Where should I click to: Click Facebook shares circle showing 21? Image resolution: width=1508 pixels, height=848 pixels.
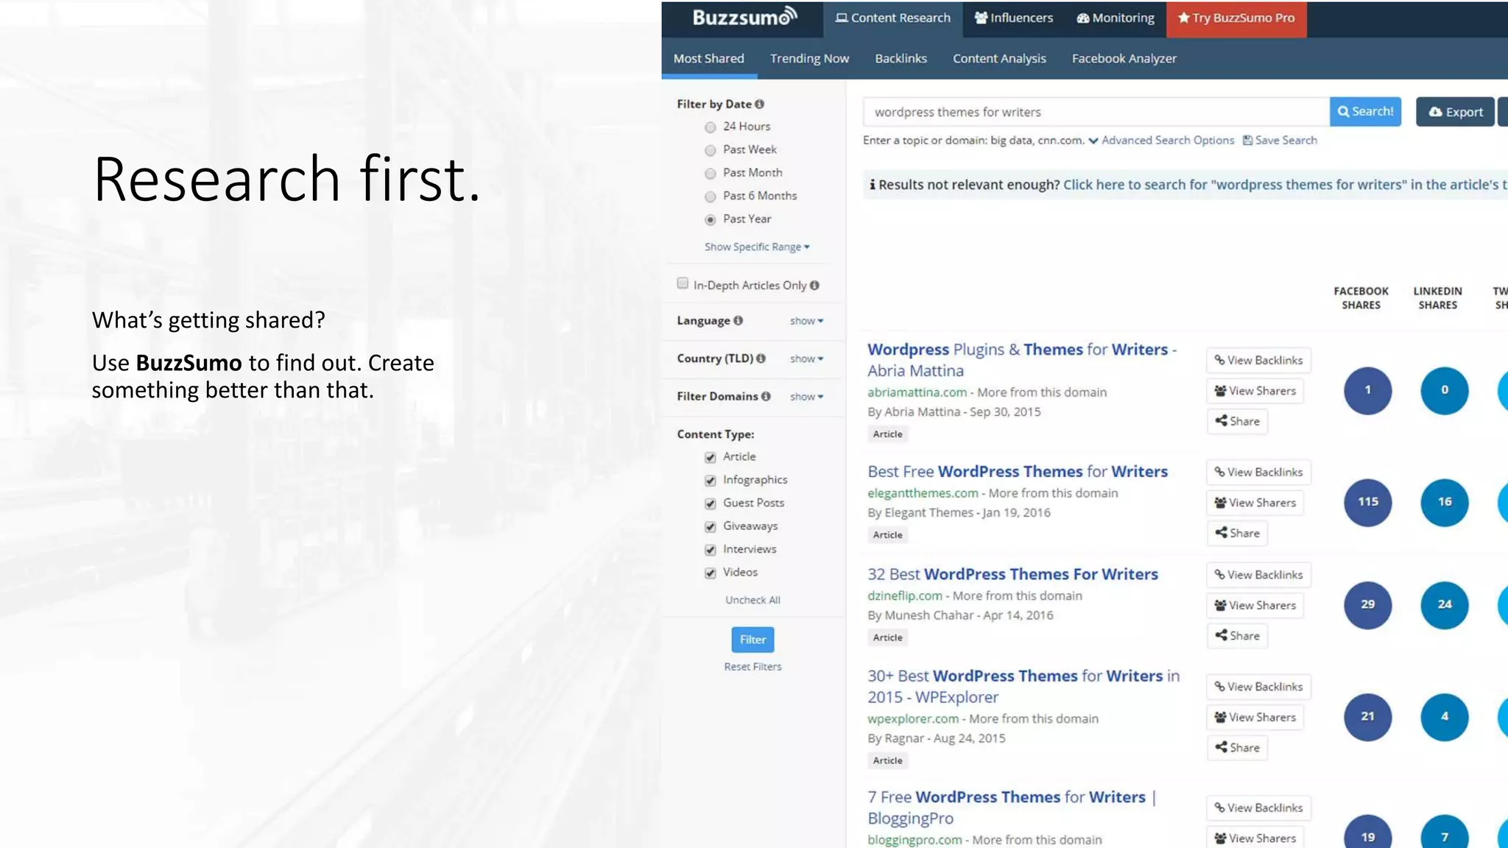tap(1367, 717)
